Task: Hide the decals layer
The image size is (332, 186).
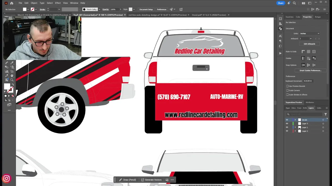Action: 287,120
